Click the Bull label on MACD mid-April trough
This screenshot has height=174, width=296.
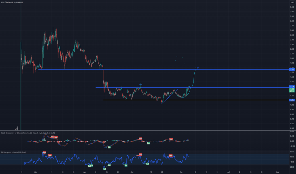coord(109,147)
